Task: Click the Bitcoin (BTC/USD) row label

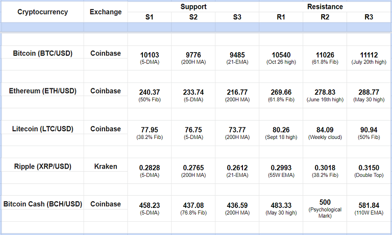Action: click(42, 53)
